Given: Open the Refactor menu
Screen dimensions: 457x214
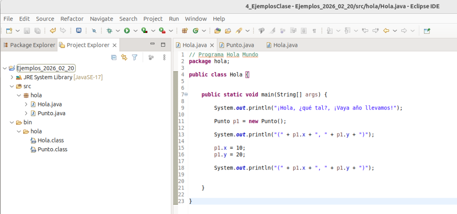Looking at the screenshot, I should [x=72, y=19].
